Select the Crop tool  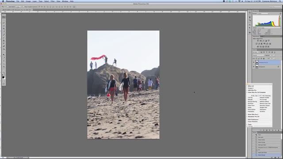4,28
